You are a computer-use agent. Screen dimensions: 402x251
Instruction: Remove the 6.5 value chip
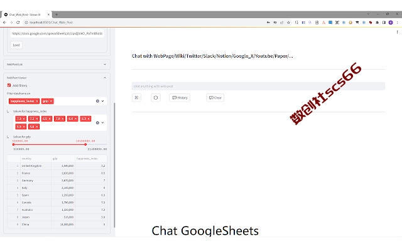[50, 119]
